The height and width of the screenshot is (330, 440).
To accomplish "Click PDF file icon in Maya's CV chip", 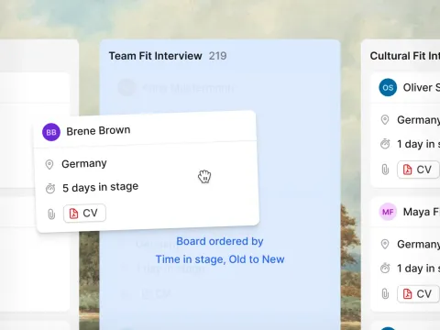I will (407, 294).
